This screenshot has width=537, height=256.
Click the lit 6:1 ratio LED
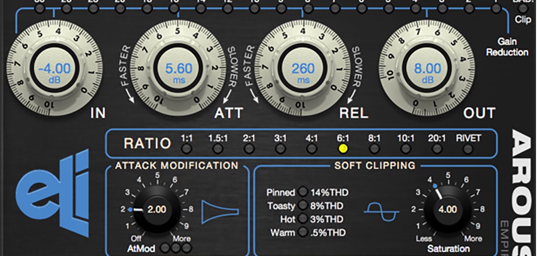pos(343,149)
